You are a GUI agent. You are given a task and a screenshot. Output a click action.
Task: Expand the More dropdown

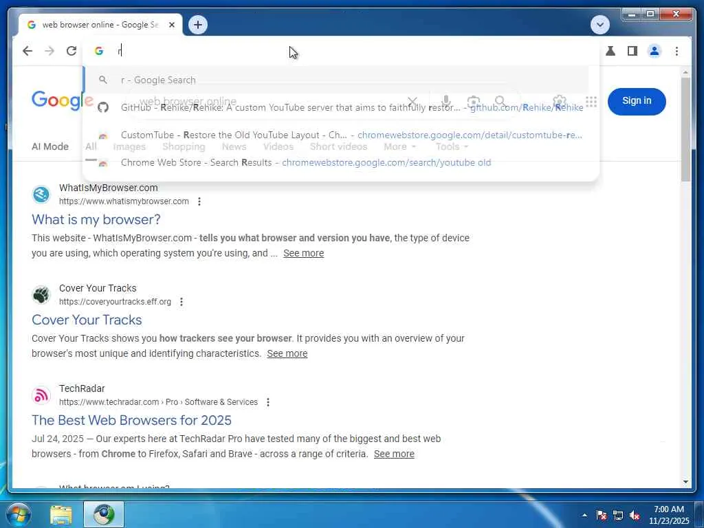(399, 146)
